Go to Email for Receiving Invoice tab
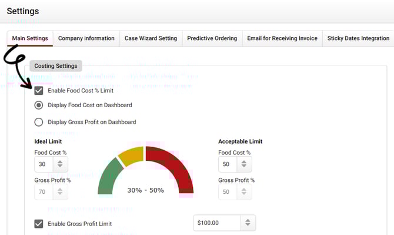Screen dimensions: 394x235 [x=282, y=38]
